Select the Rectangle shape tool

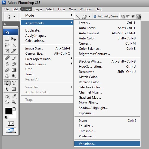coord(14,89)
